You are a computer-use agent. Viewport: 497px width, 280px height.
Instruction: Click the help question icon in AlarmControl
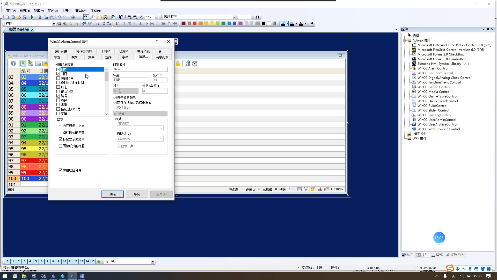[x=13, y=64]
